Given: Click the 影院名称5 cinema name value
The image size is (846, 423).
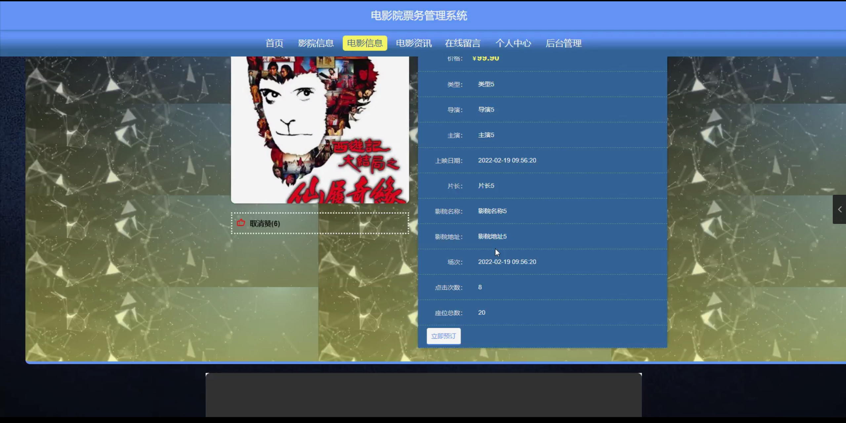Looking at the screenshot, I should tap(492, 211).
